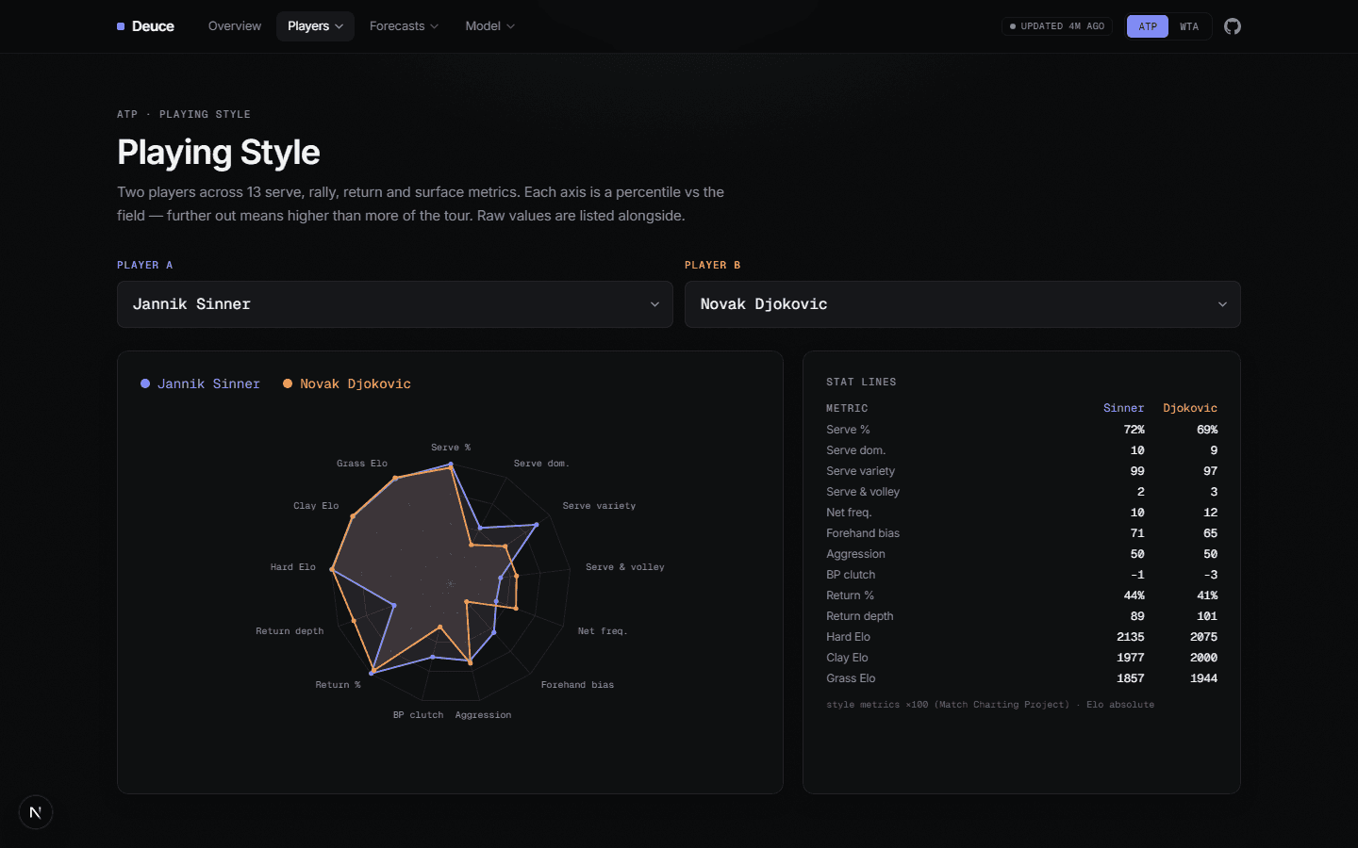Click Djokovic's Grass Elo value 1944
This screenshot has width=1358, height=848.
coord(1203,678)
